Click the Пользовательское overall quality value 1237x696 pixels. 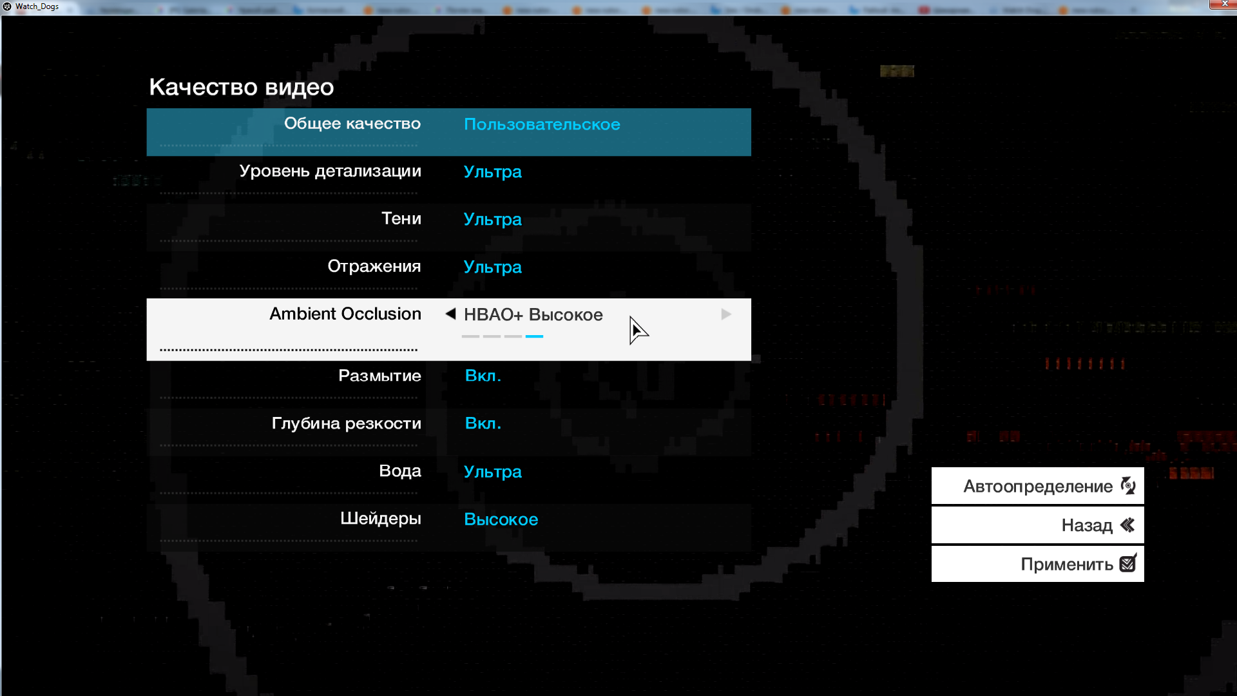tap(542, 124)
